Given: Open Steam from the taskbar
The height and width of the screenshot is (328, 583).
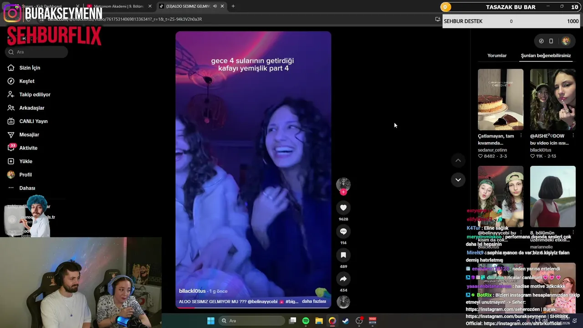Looking at the screenshot, I should point(346,321).
